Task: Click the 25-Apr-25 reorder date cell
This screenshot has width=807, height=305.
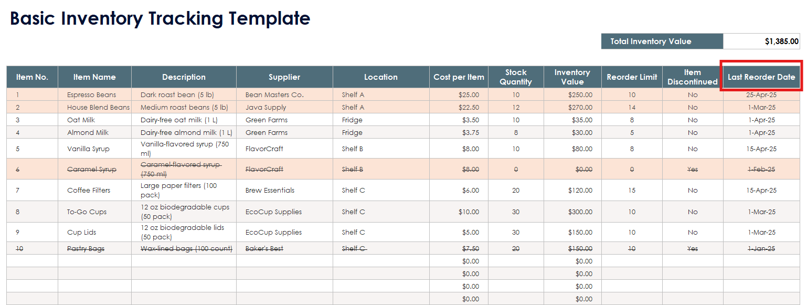Action: pos(761,95)
